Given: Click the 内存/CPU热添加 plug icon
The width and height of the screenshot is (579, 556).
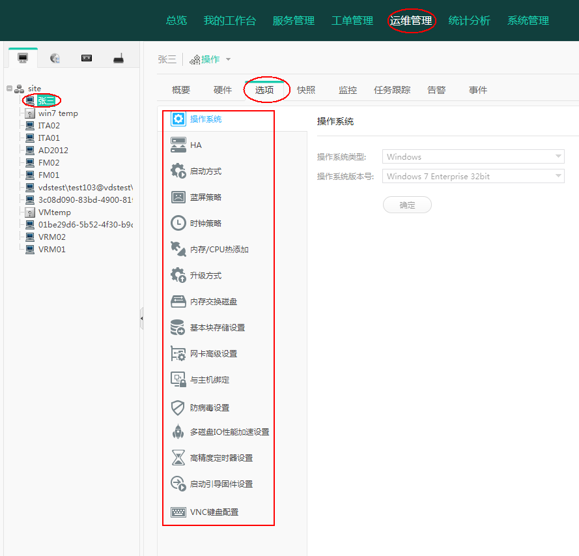Looking at the screenshot, I should [x=178, y=249].
